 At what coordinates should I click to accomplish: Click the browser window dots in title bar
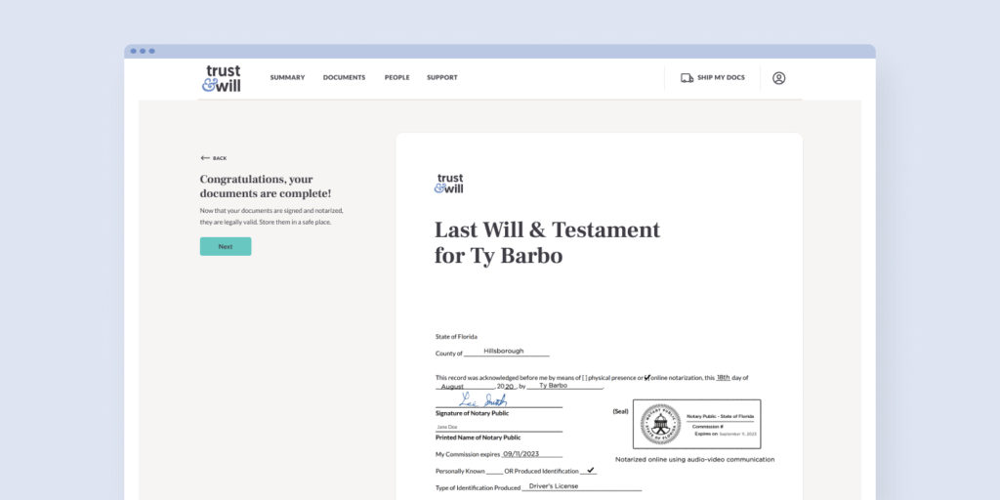coord(143,51)
